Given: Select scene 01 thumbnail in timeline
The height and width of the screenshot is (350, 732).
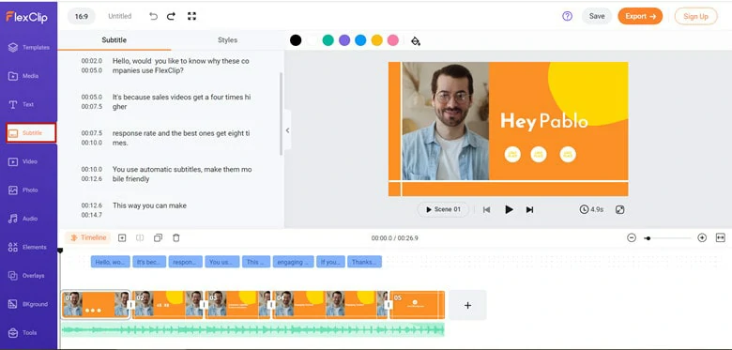Looking at the screenshot, I should [96, 305].
